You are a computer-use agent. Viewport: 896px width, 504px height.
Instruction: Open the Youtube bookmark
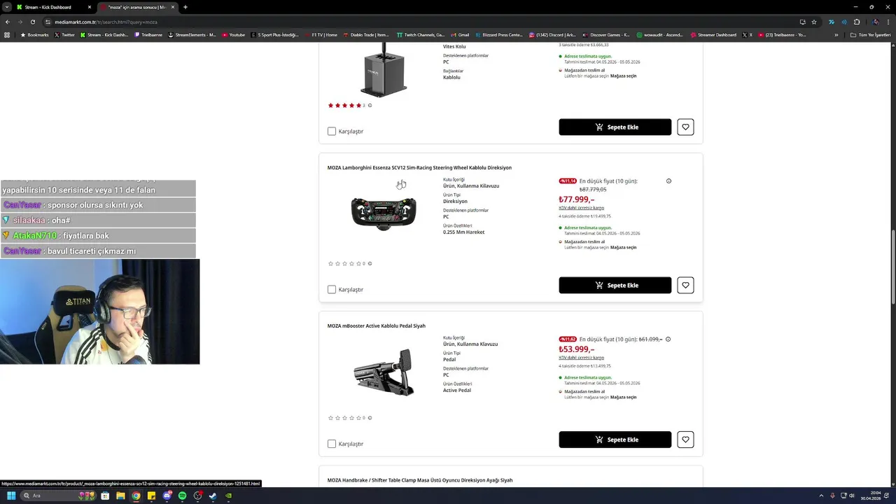coord(234,34)
